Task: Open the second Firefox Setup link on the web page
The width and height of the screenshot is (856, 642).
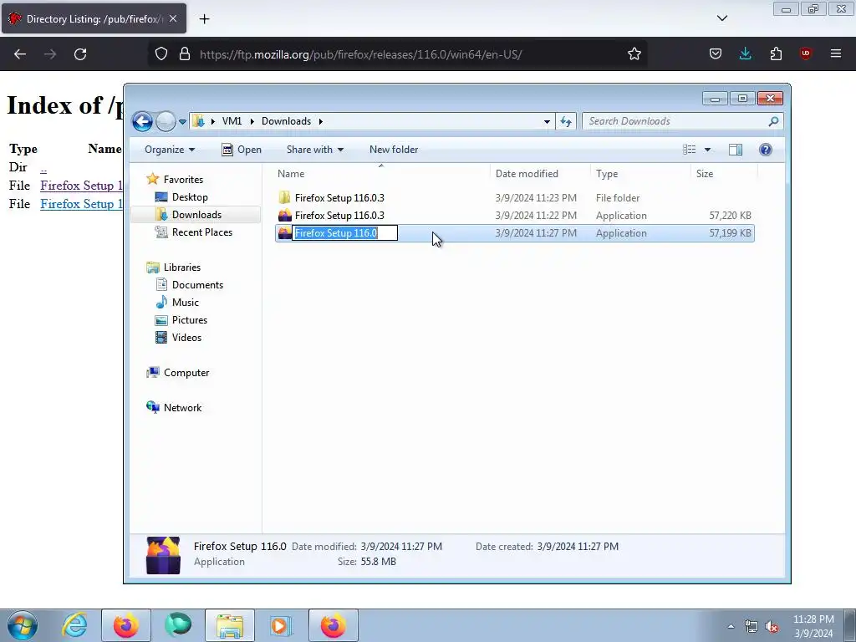Action: point(81,204)
